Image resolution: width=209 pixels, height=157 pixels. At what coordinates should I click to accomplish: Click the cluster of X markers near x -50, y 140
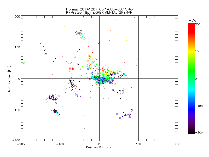(x=81, y=35)
